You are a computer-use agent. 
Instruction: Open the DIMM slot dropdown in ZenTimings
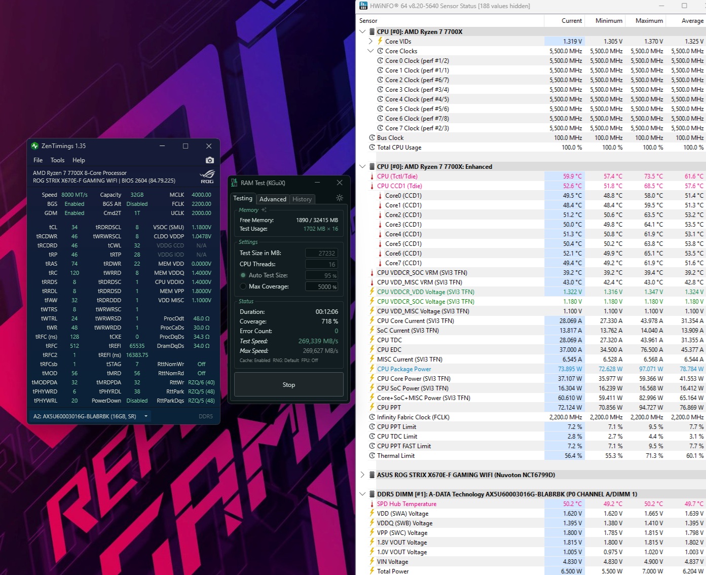point(146,416)
